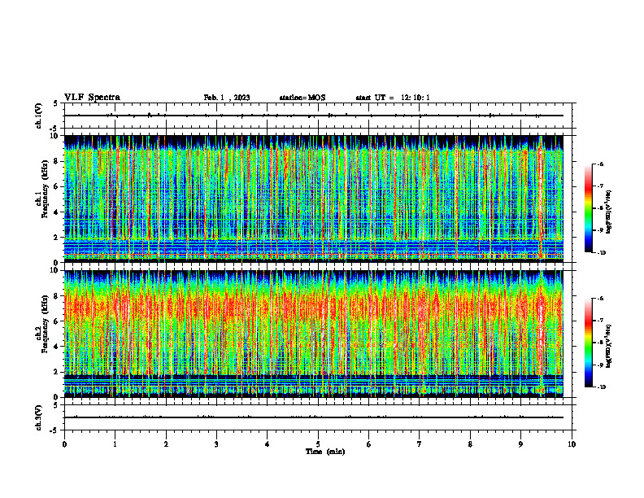Click the ch.2 spectrogram color scale bar
The image size is (644, 498).
(588, 343)
